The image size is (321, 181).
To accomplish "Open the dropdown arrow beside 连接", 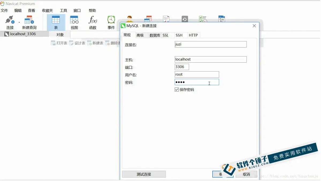I will pyautogui.click(x=19, y=22).
